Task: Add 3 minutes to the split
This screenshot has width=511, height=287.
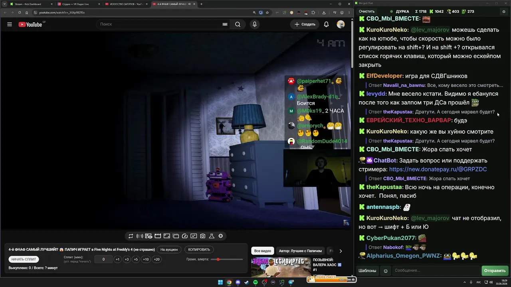Action: tap(127, 259)
